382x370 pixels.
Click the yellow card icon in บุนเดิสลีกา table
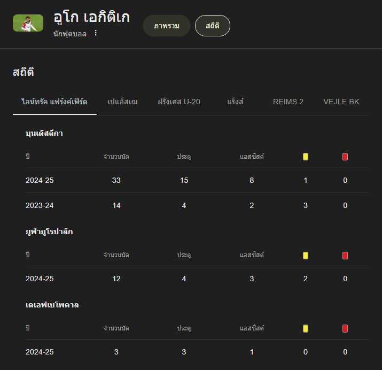tap(306, 157)
